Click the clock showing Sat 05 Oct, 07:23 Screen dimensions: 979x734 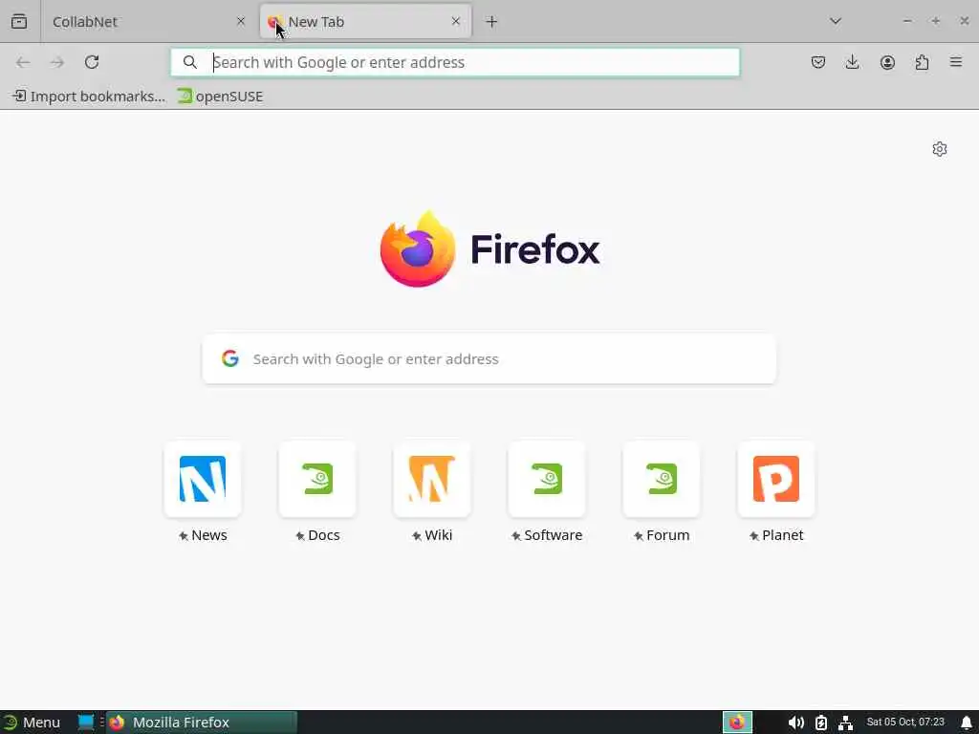tap(905, 723)
